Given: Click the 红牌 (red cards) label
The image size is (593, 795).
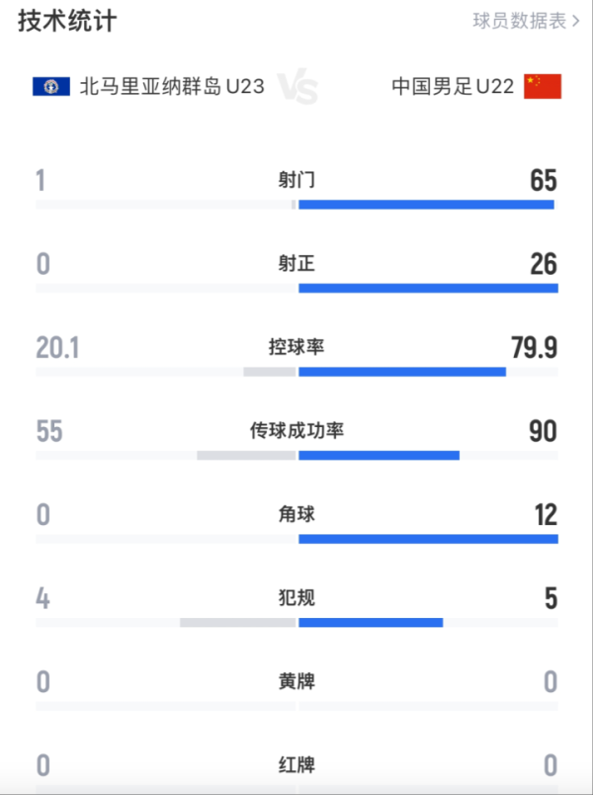Looking at the screenshot, I should pyautogui.click(x=296, y=766).
